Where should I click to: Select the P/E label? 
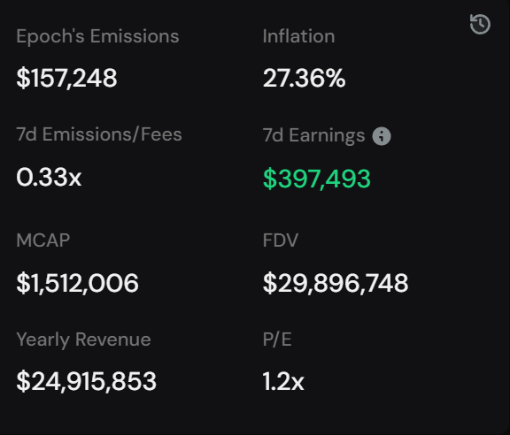pos(277,340)
